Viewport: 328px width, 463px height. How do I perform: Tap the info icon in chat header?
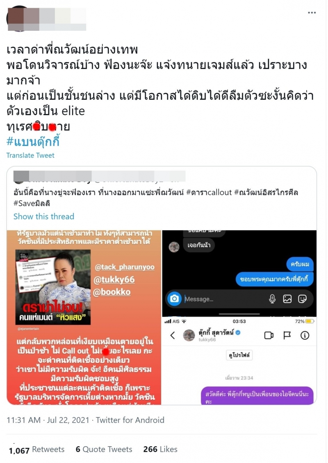pyautogui.click(x=305, y=335)
